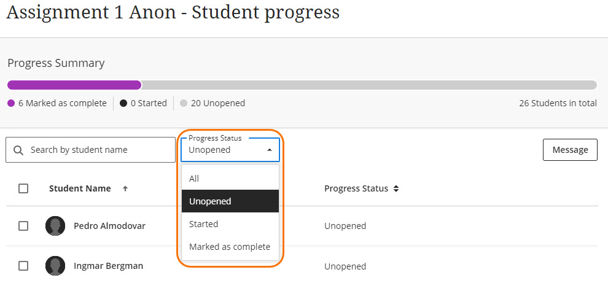This screenshot has height=283, width=608.
Task: Tick the select-all students checkbox
Action: click(23, 188)
